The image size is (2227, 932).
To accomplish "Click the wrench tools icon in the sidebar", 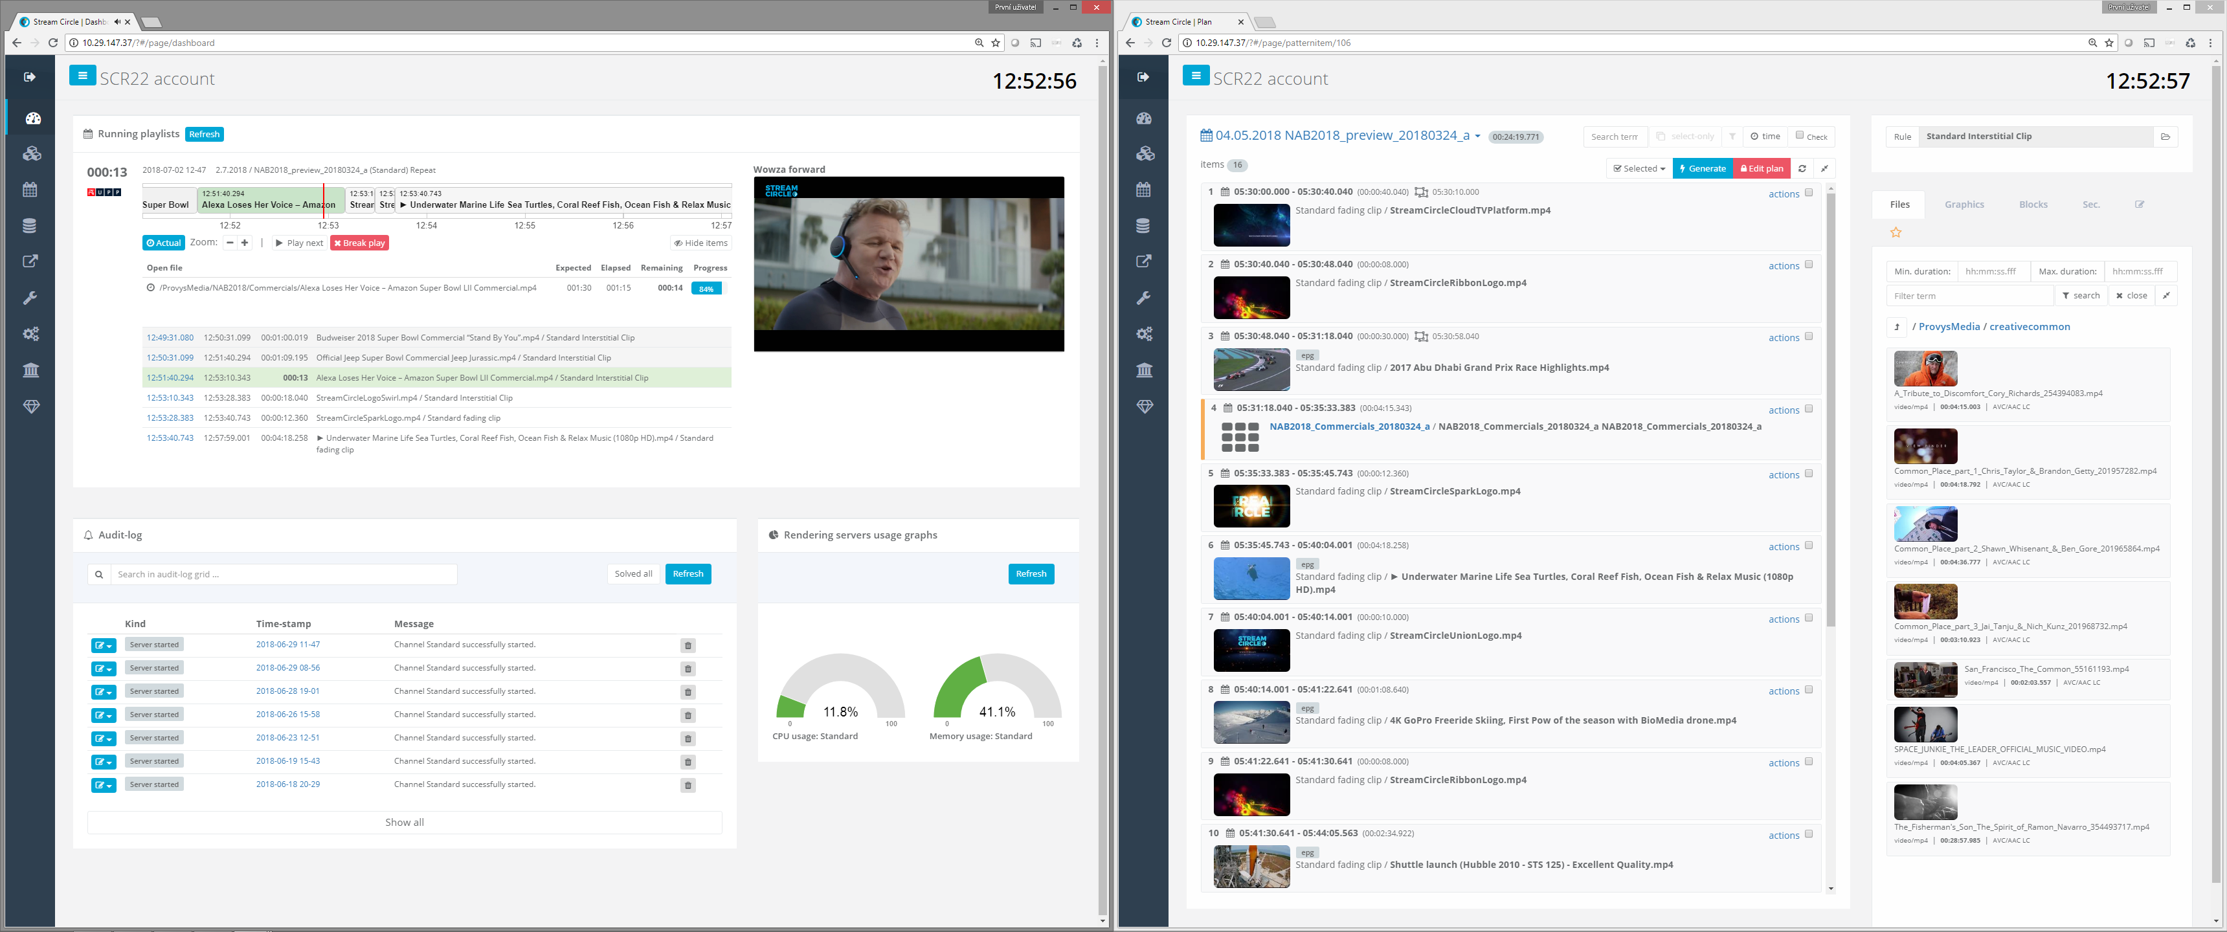I will point(30,298).
